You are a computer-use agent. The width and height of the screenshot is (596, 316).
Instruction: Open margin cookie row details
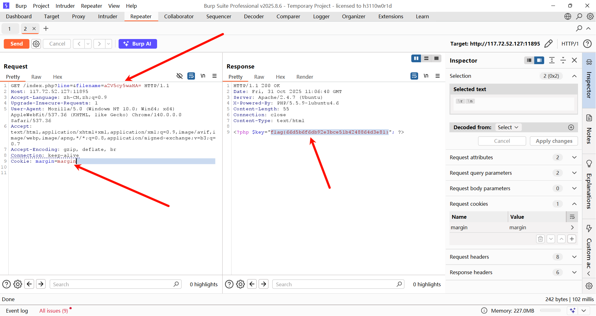pyautogui.click(x=572, y=227)
